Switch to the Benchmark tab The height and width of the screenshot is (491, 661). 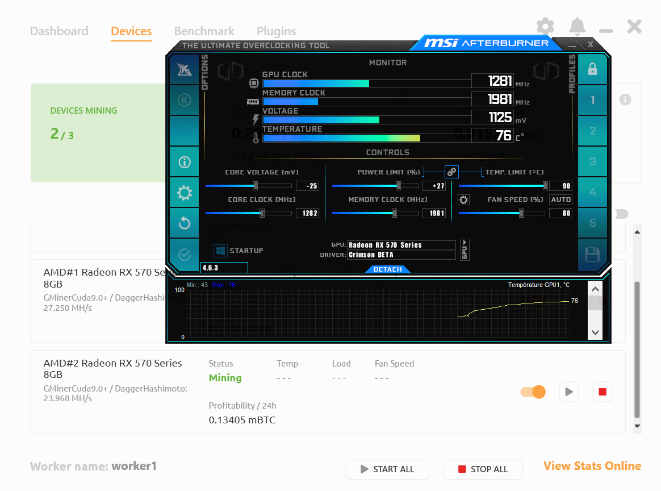click(x=204, y=31)
